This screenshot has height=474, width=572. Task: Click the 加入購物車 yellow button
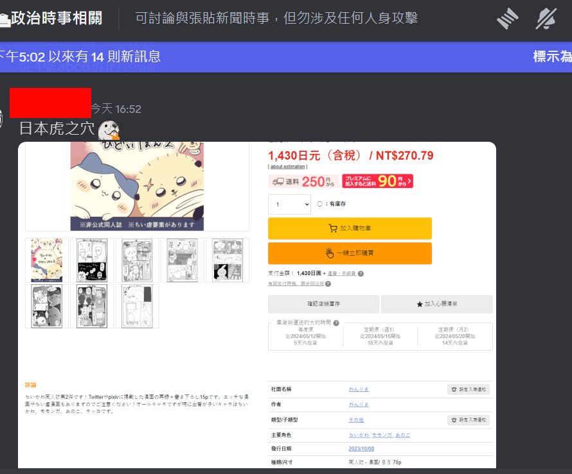coord(350,228)
